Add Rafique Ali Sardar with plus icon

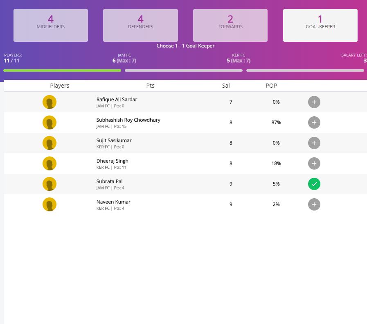click(314, 102)
